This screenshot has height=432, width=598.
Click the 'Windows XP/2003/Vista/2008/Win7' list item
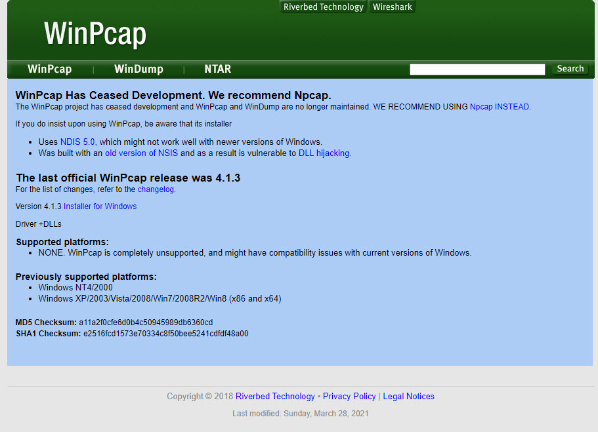coord(160,299)
